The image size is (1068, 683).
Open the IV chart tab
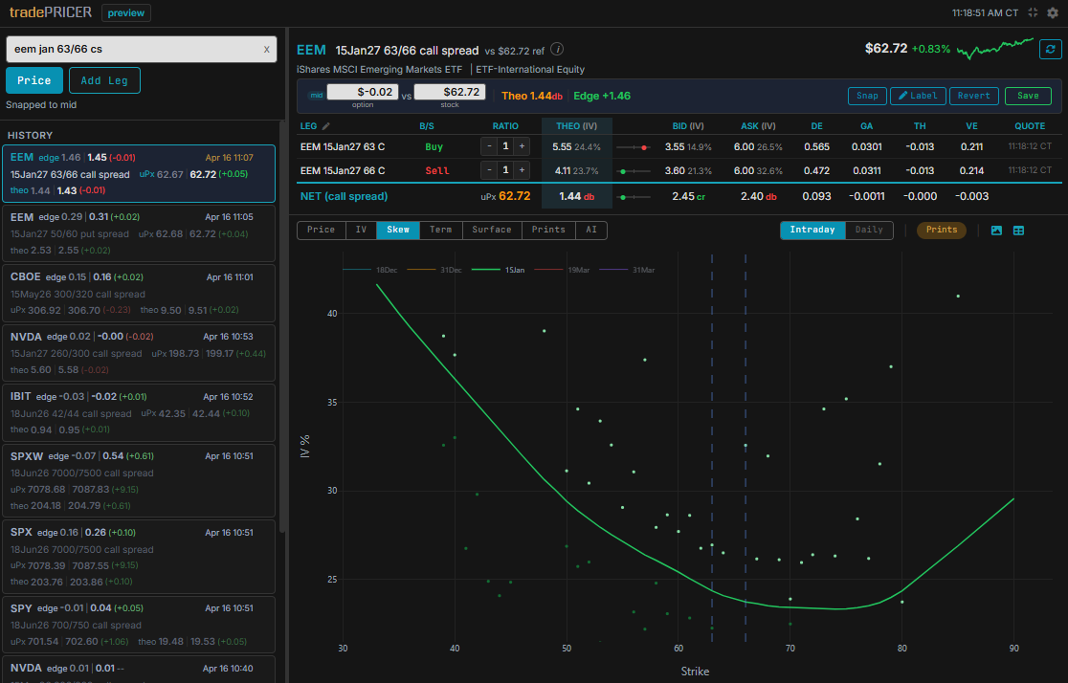coord(361,231)
